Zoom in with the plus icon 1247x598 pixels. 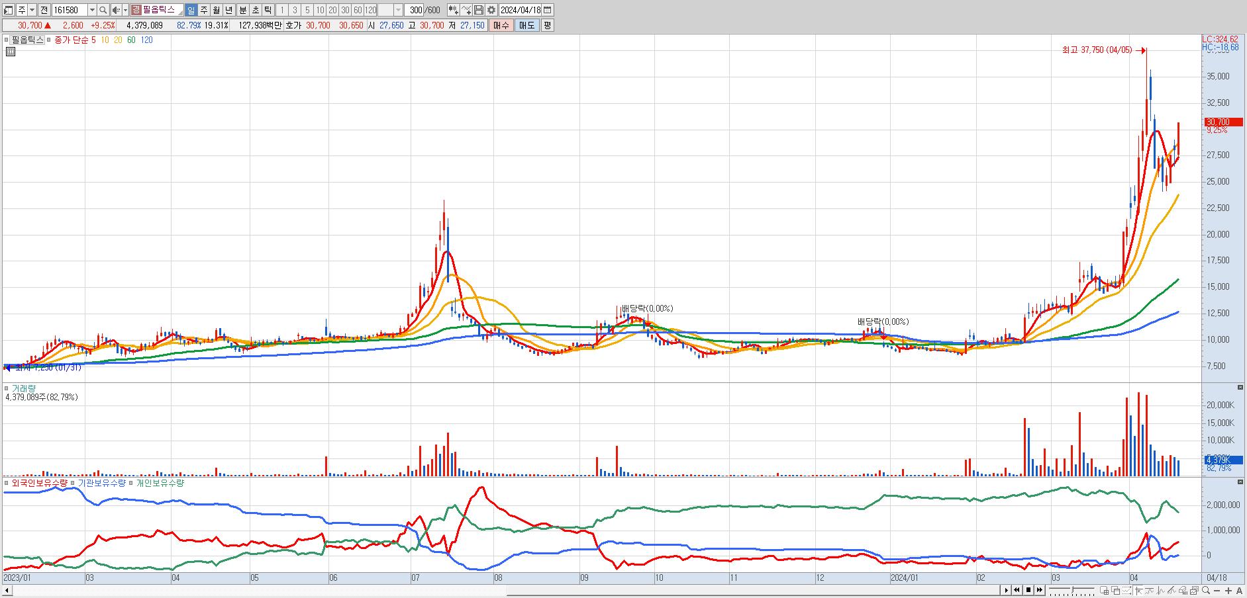pyautogui.click(x=1228, y=591)
